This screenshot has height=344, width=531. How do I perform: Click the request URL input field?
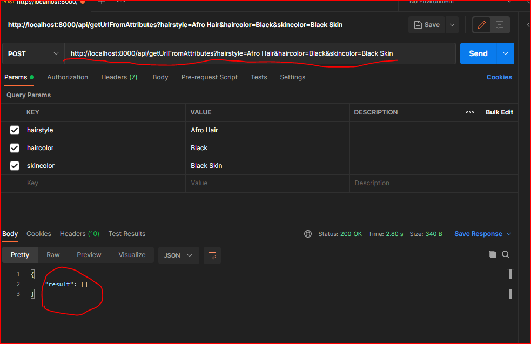[260, 53]
